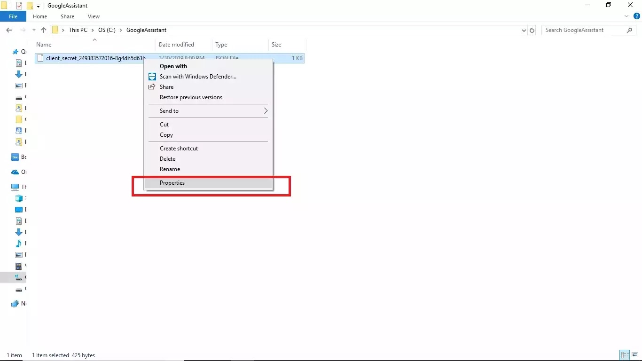Image resolution: width=642 pixels, height=361 pixels.
Task: Choose Create shortcut
Action: point(208,149)
